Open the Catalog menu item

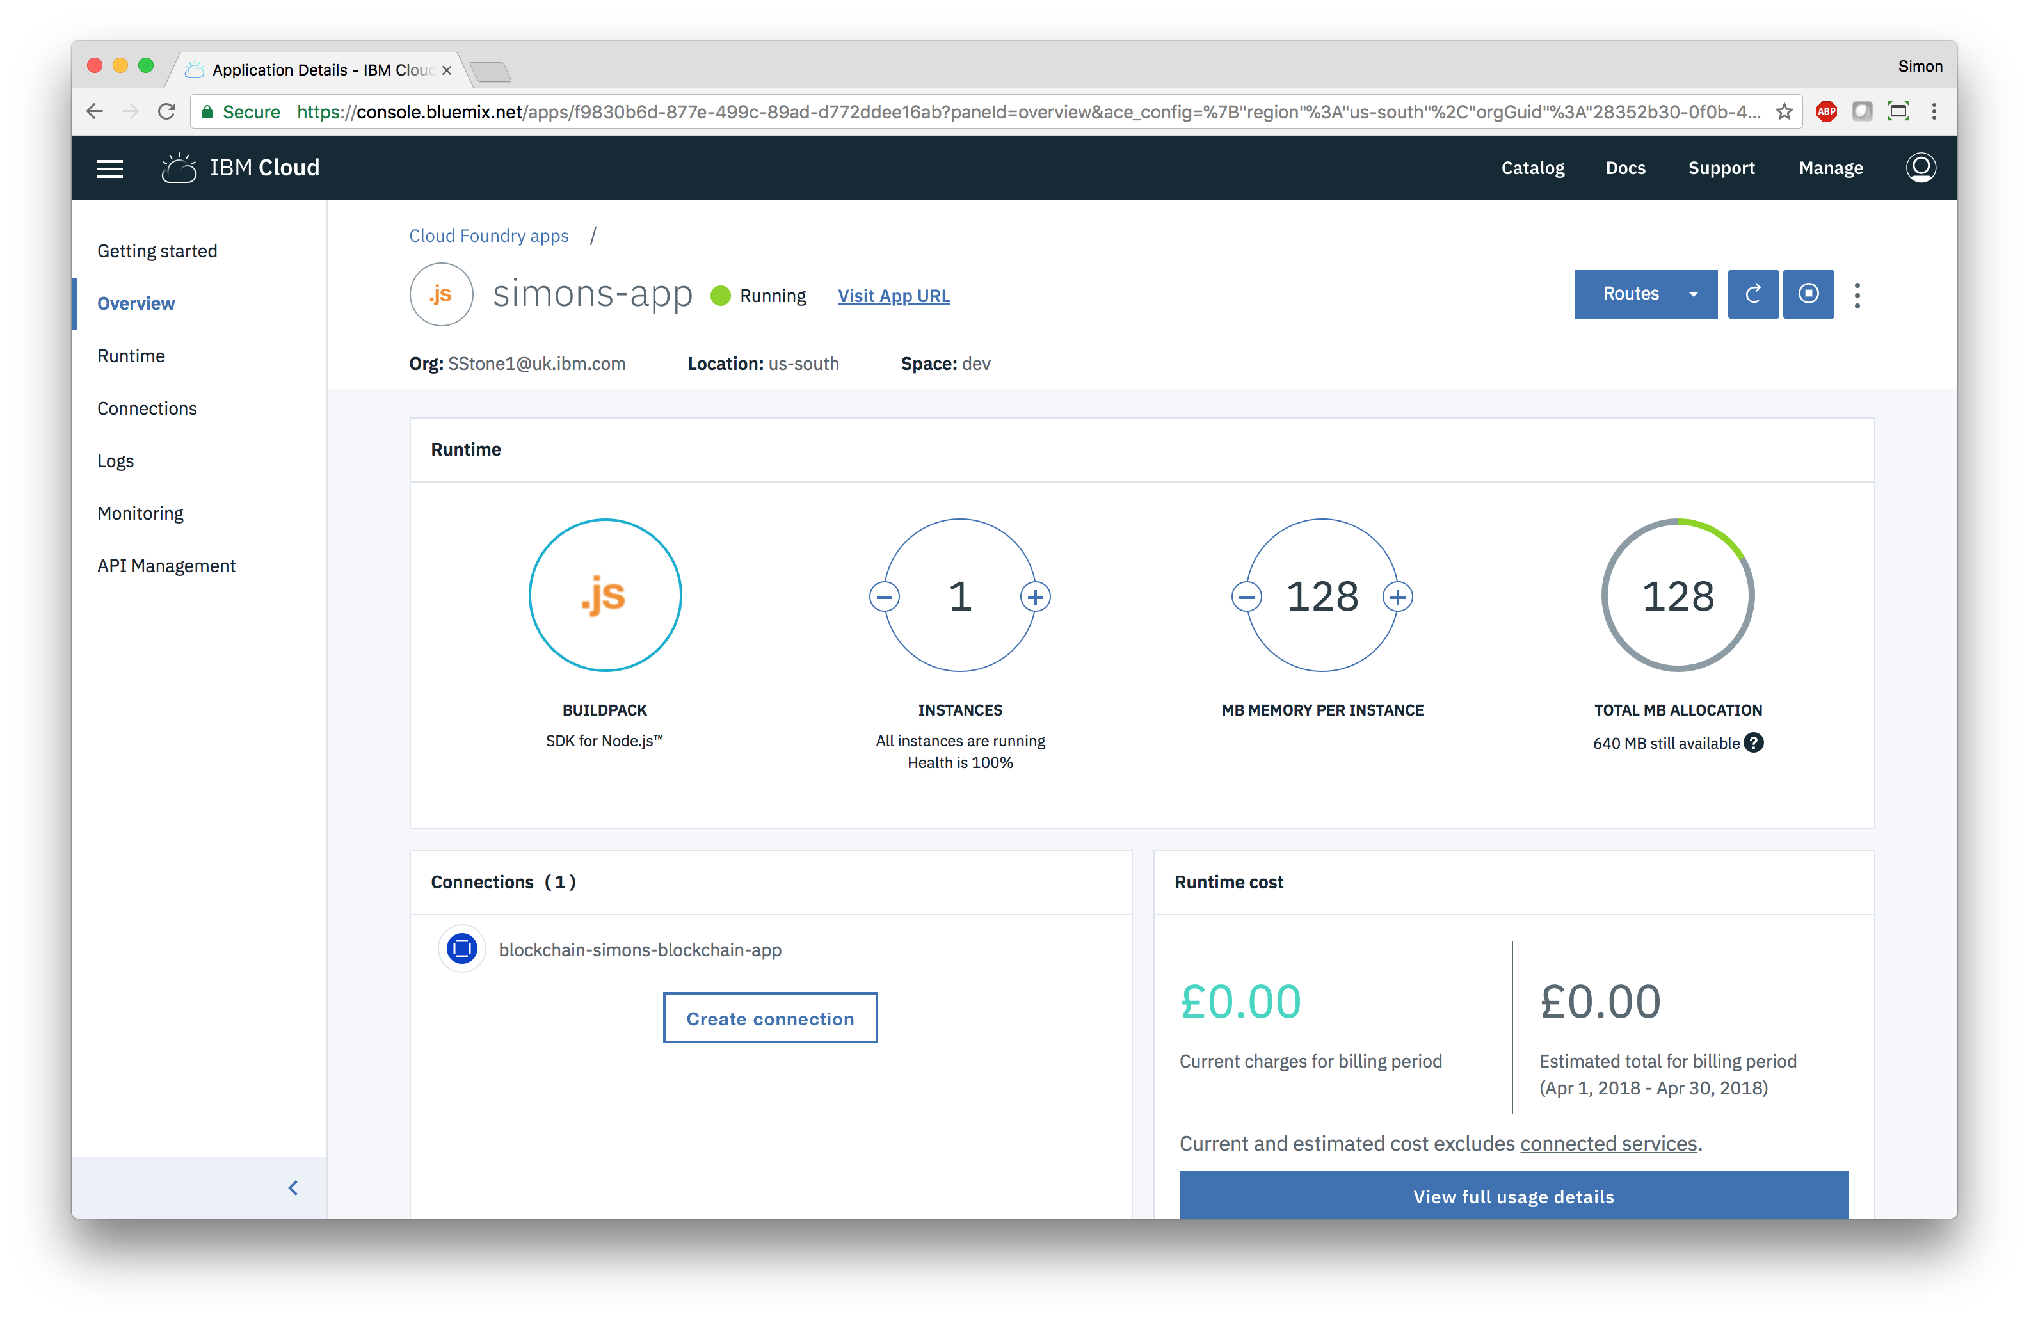pos(1534,167)
